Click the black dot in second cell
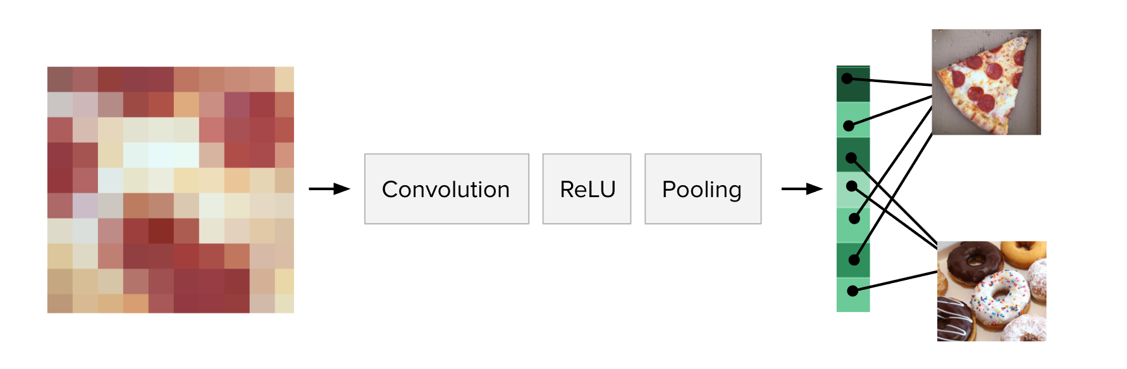1127x369 pixels. point(849,126)
